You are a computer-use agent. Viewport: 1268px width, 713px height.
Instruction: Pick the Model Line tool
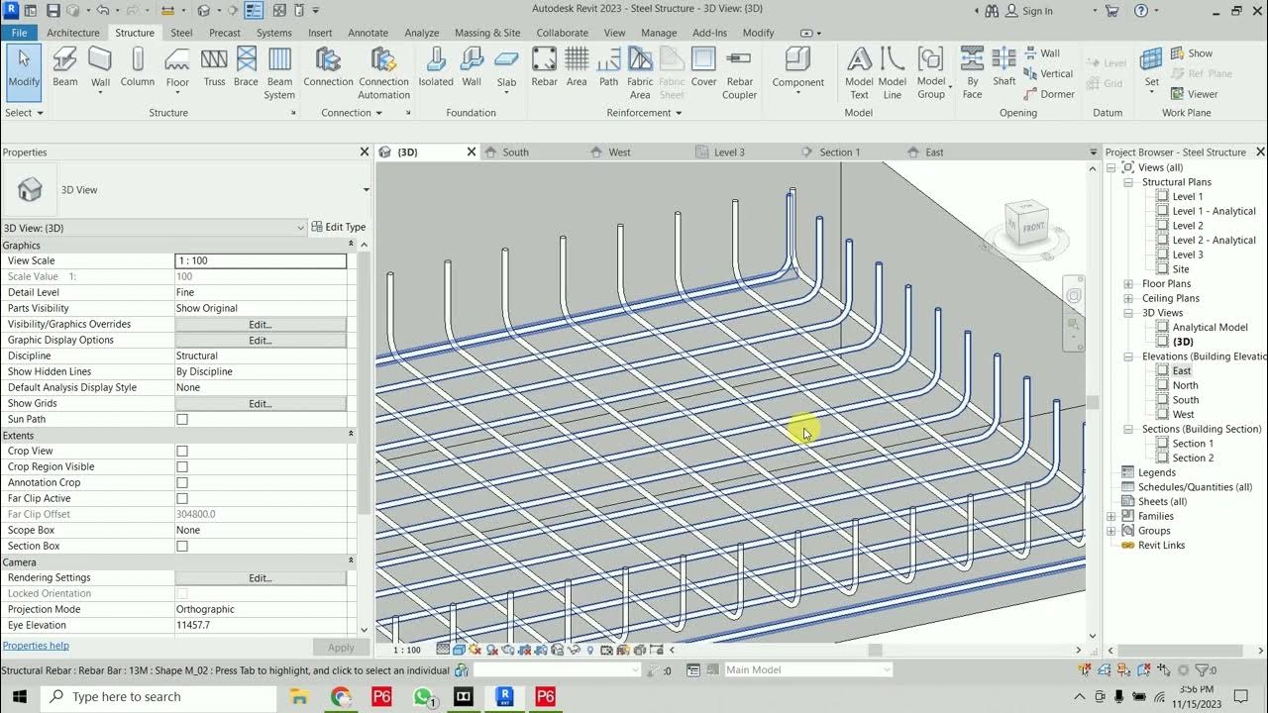pyautogui.click(x=893, y=73)
